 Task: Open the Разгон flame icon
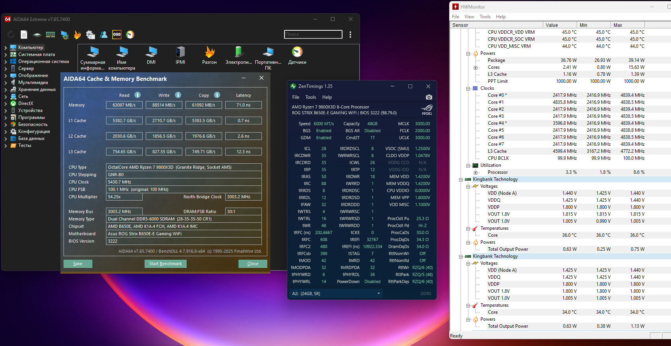coord(210,56)
